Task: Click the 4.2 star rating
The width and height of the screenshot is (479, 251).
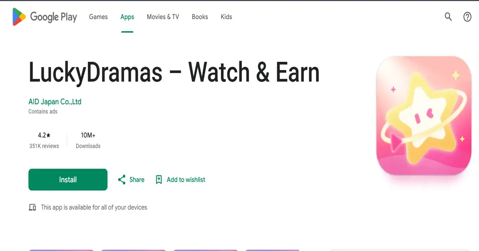Action: pyautogui.click(x=44, y=135)
